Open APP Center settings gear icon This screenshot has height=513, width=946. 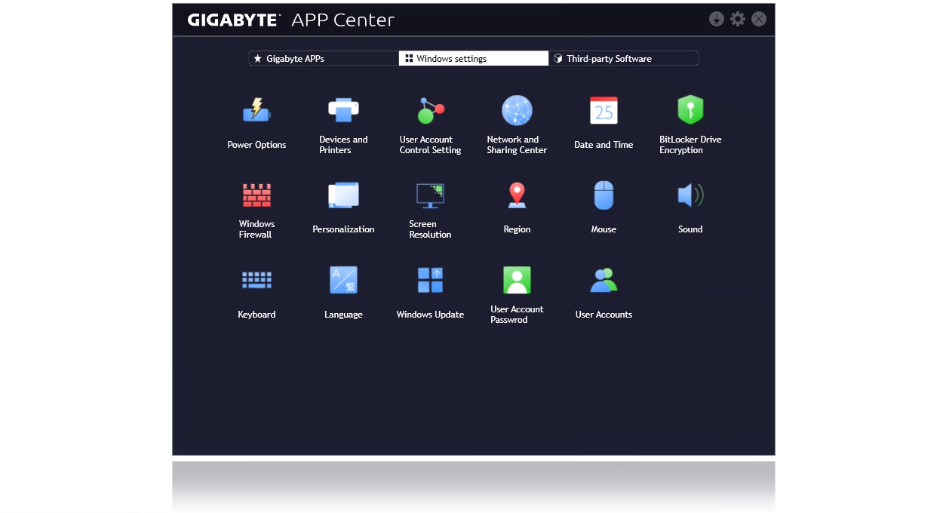[738, 19]
